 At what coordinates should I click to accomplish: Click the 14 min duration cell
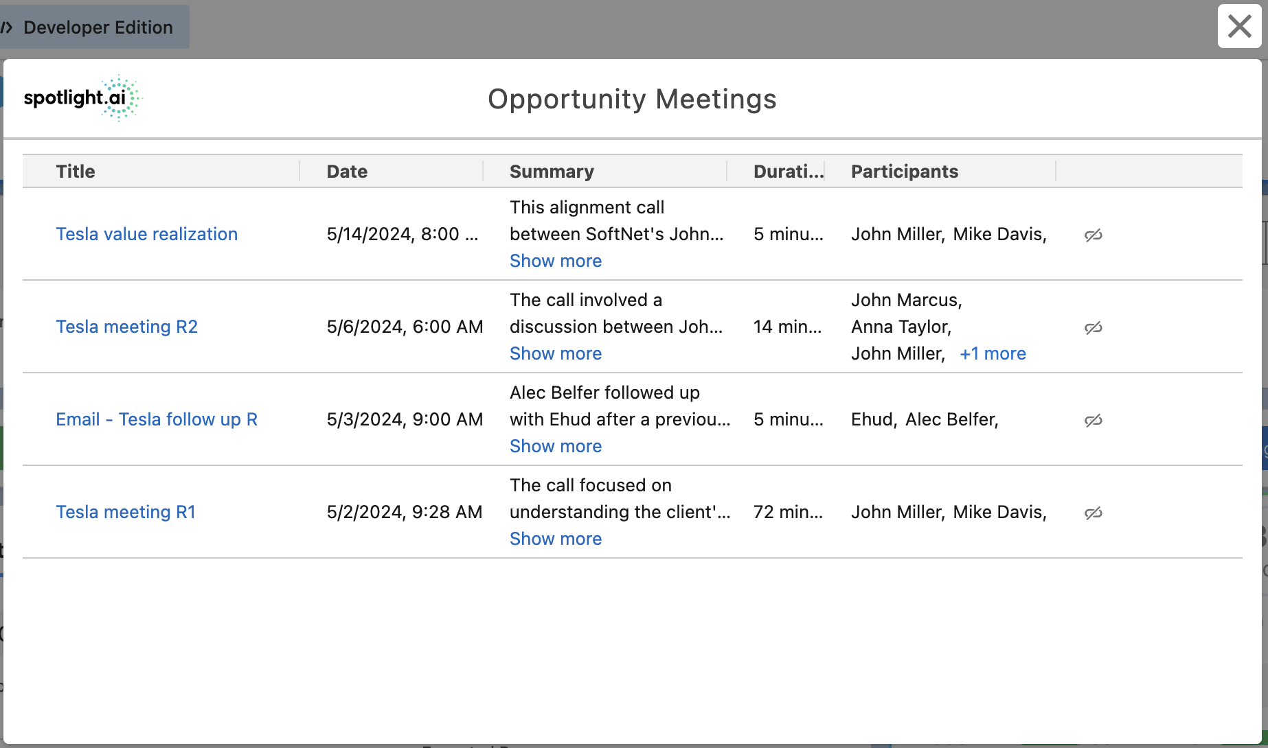point(787,327)
